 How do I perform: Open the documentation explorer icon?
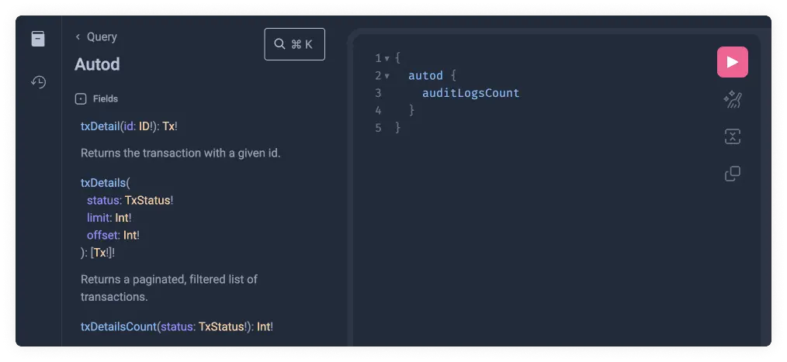[38, 39]
